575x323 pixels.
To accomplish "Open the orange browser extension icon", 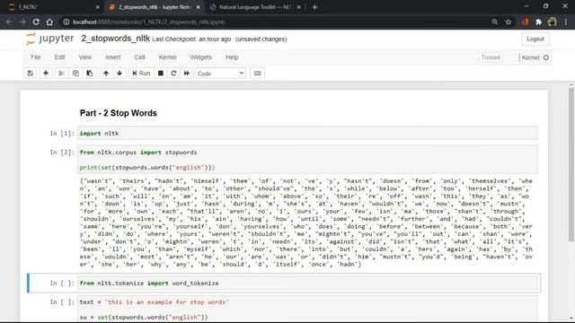I will coord(525,22).
